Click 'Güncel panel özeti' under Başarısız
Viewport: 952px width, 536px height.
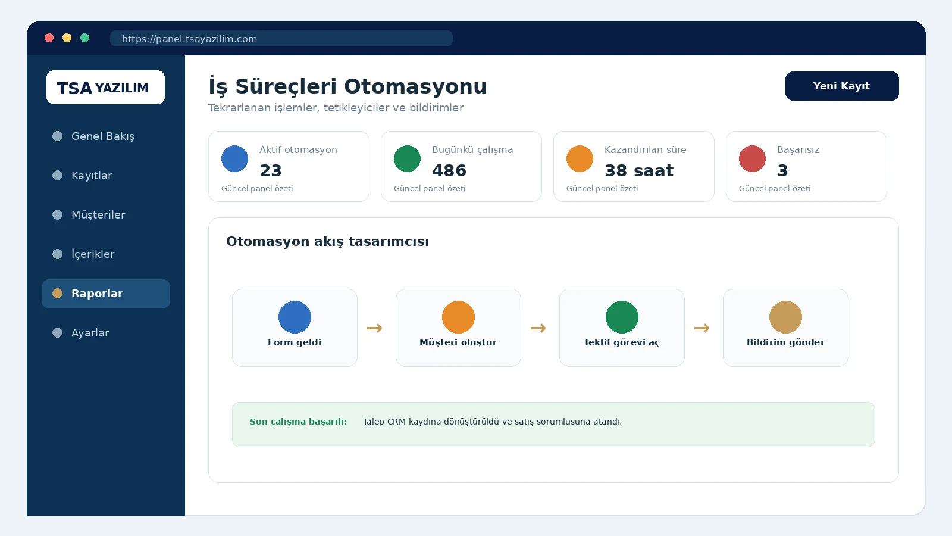pos(775,188)
